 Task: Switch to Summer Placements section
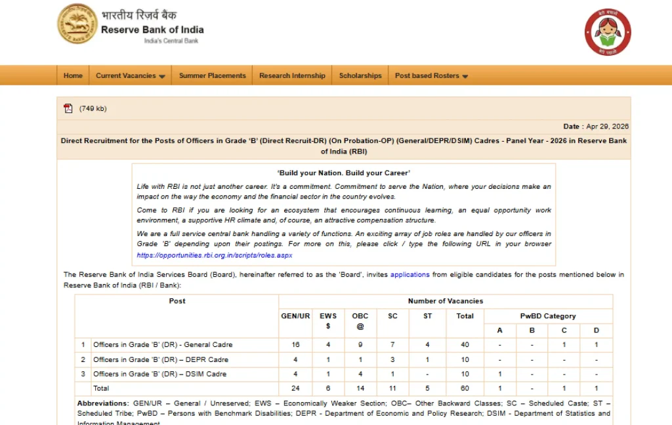(x=212, y=75)
